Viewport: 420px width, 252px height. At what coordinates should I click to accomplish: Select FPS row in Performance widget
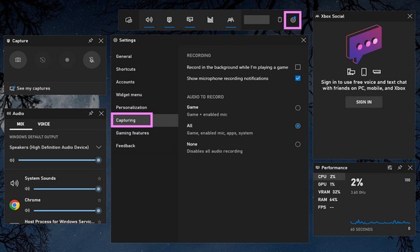coord(329,207)
